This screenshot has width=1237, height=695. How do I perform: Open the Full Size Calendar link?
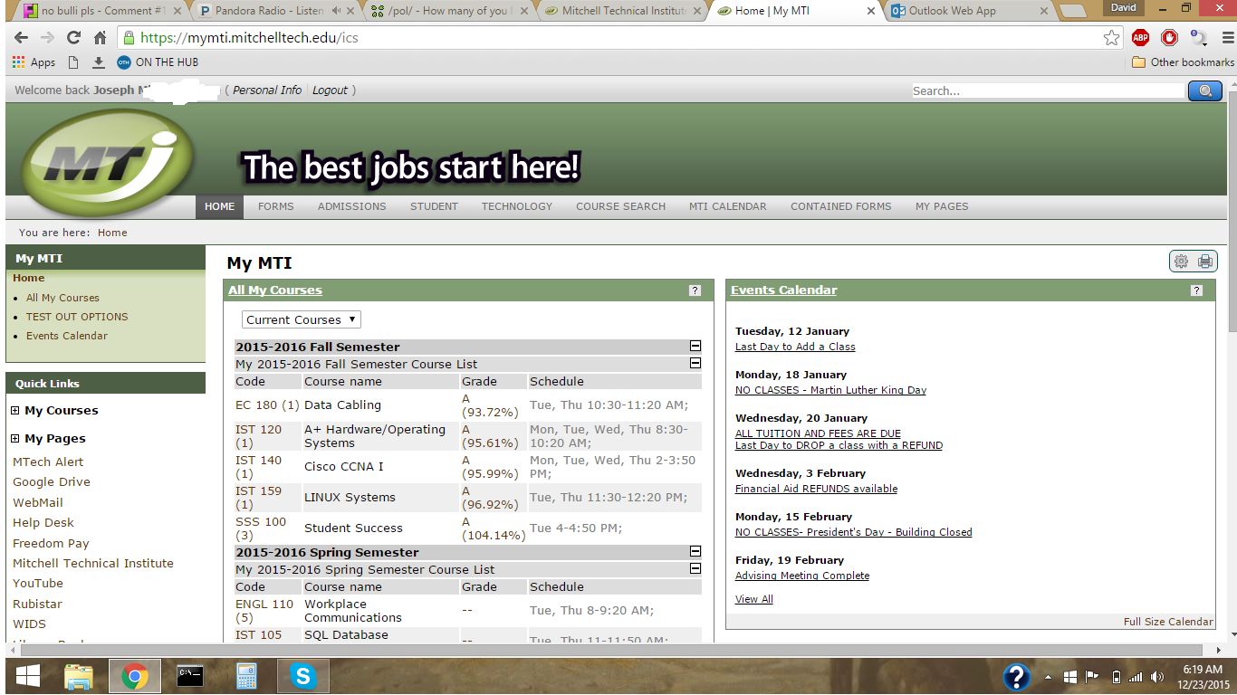(x=1167, y=622)
